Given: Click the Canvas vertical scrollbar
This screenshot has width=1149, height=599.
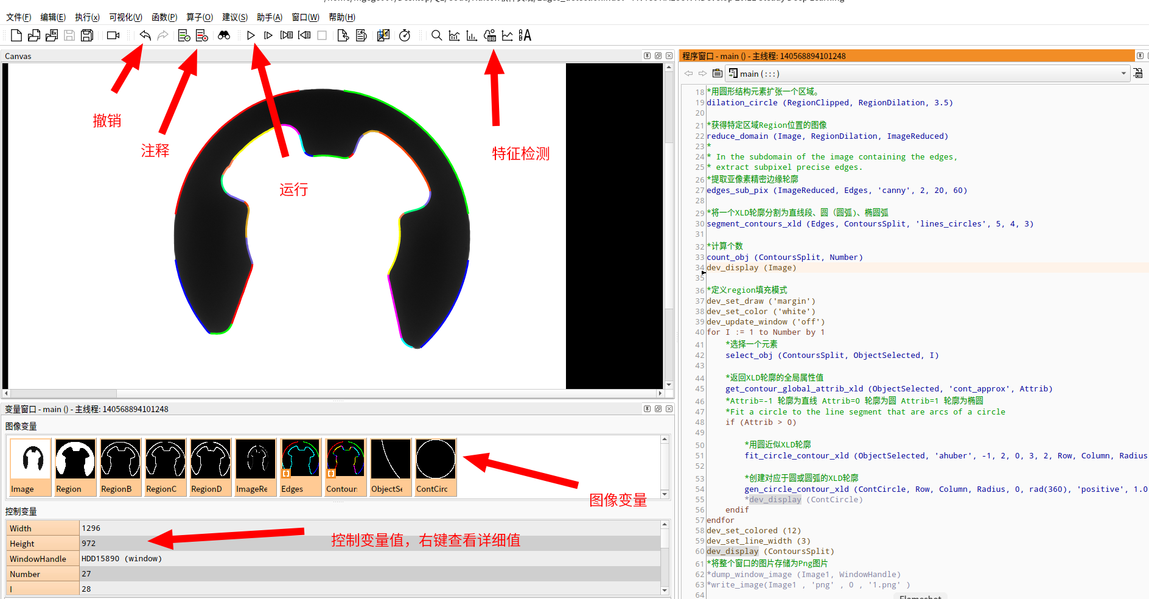Looking at the screenshot, I should pyautogui.click(x=669, y=225).
